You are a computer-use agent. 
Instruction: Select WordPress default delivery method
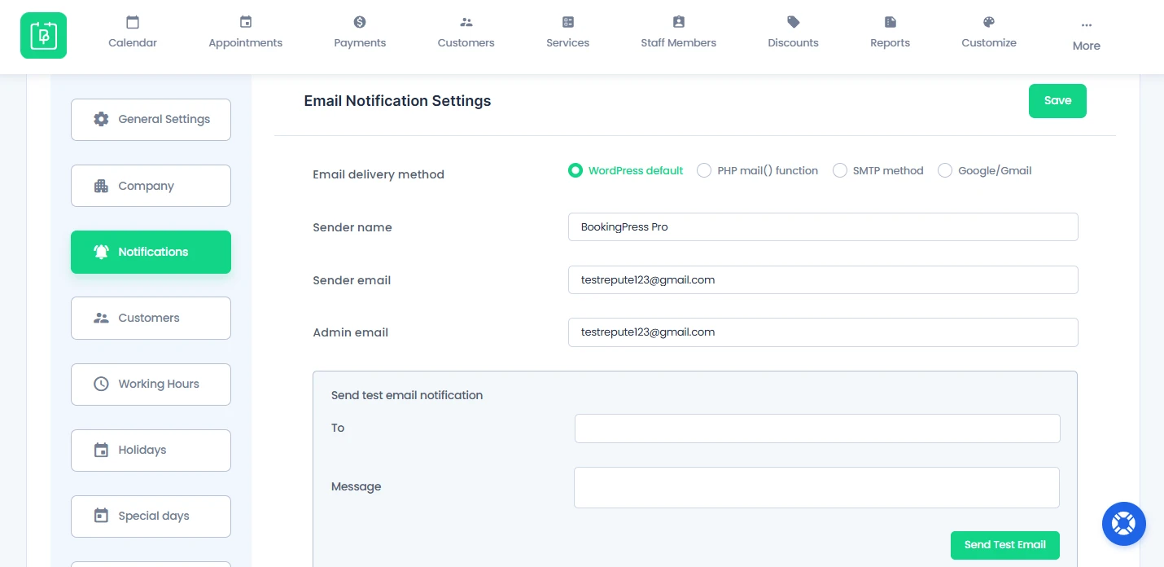[625, 170]
